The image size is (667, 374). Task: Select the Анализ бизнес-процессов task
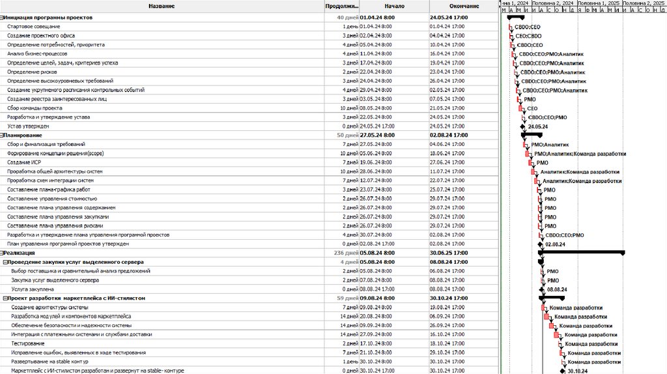point(37,53)
